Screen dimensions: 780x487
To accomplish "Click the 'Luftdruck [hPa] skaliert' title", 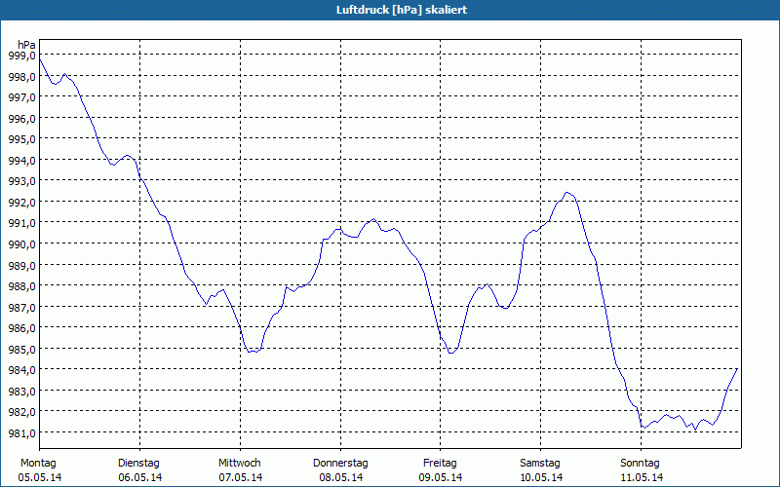I will pos(402,10).
